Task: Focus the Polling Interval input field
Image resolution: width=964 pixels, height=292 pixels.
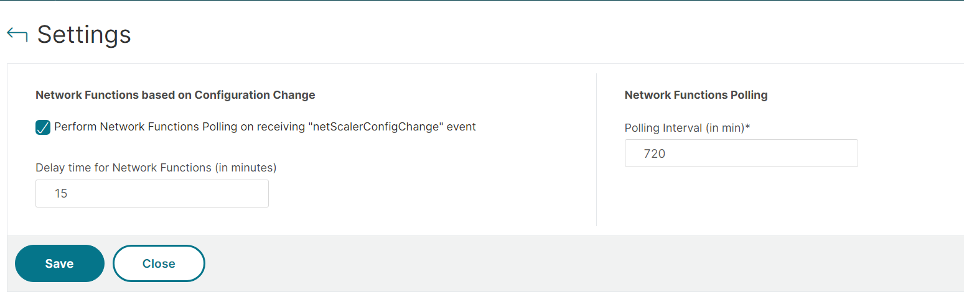Action: [x=741, y=153]
